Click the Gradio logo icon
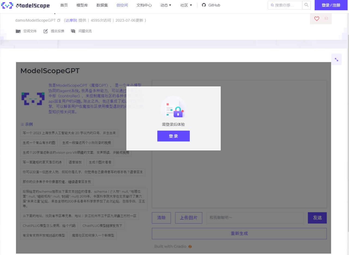349x255 pixels. click(190, 246)
